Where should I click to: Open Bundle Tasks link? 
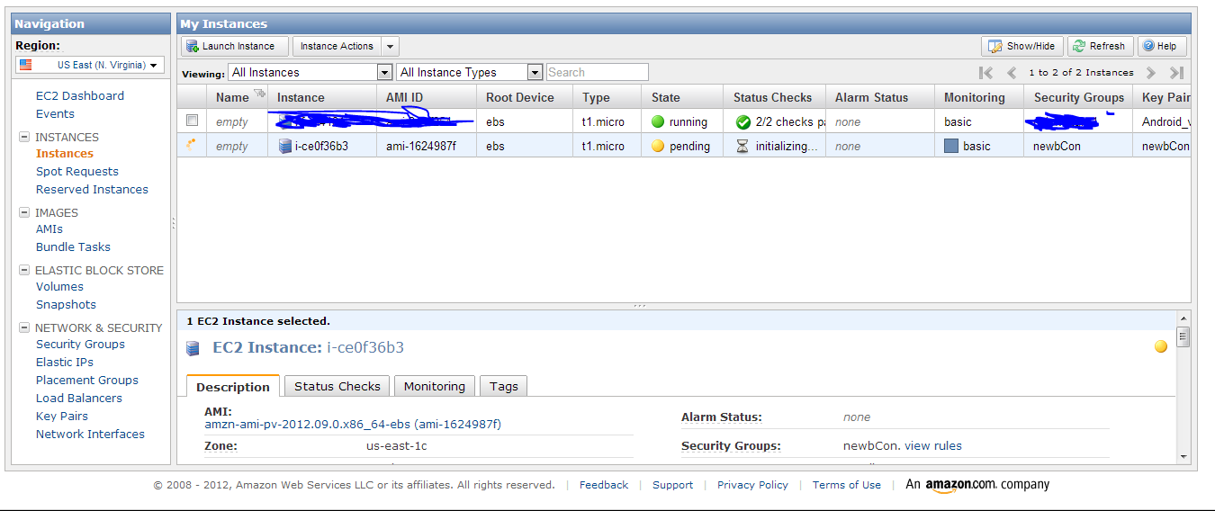(73, 247)
